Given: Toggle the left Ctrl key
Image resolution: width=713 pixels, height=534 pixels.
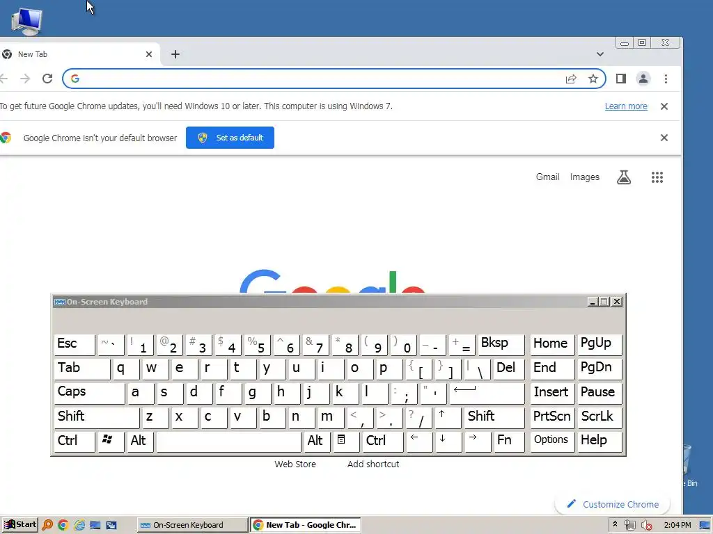Looking at the screenshot, I should point(75,442).
